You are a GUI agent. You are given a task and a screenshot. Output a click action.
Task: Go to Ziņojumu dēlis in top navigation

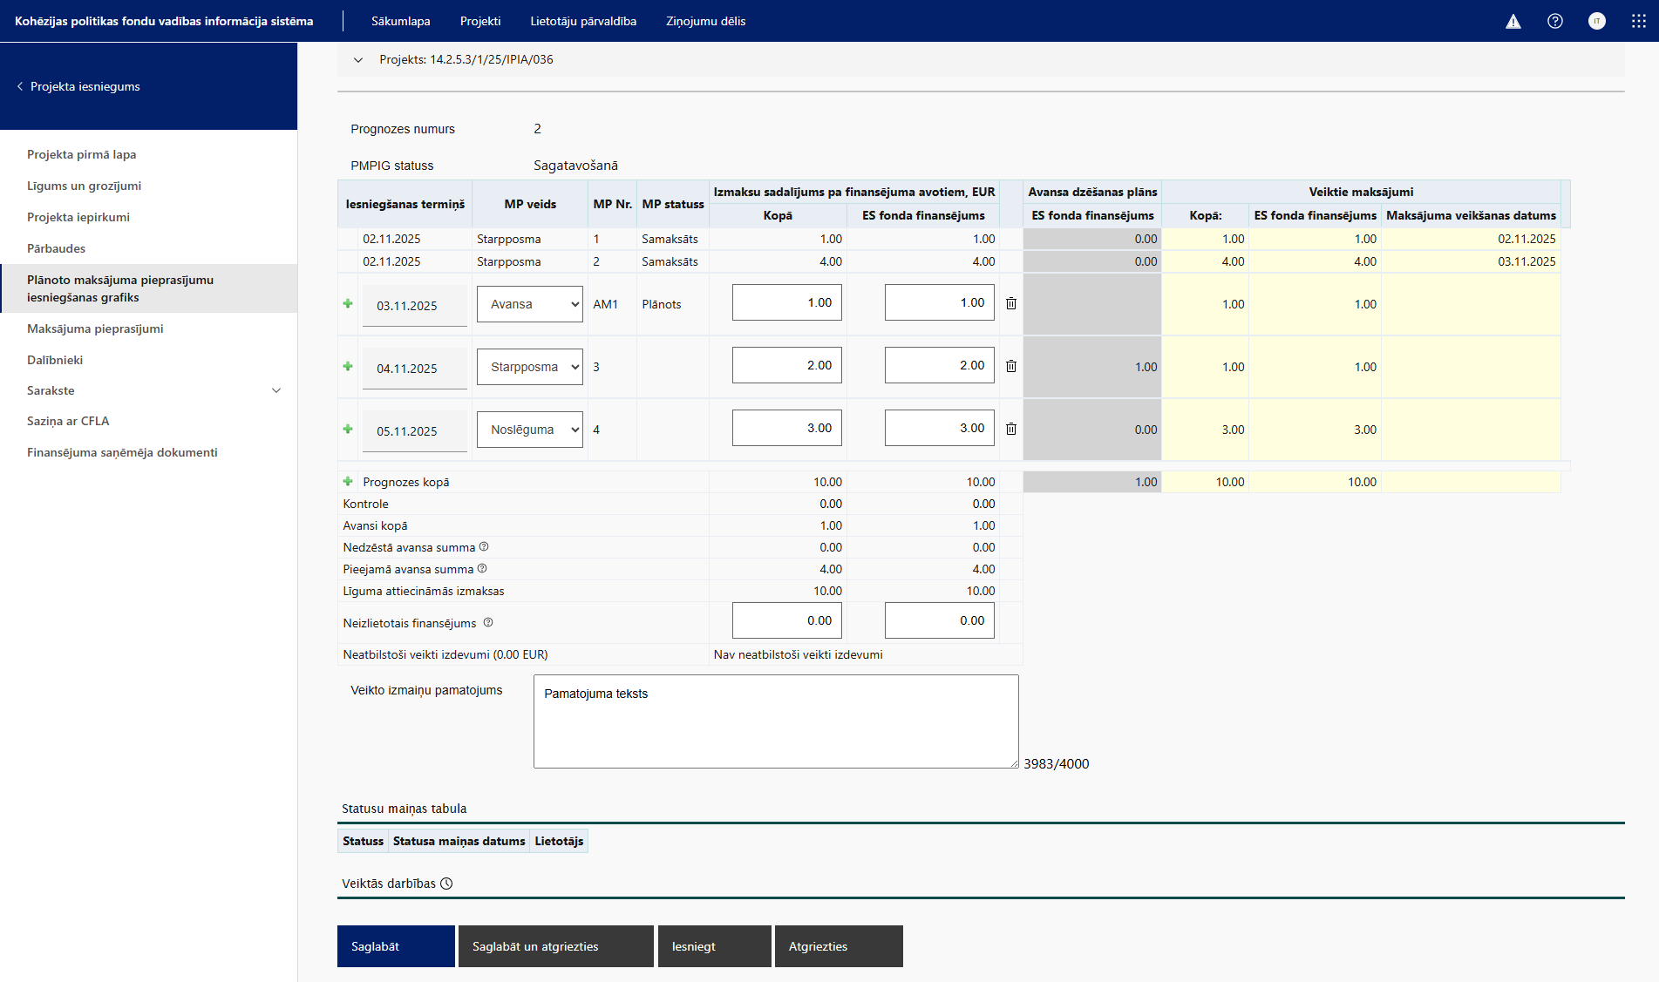coord(705,22)
